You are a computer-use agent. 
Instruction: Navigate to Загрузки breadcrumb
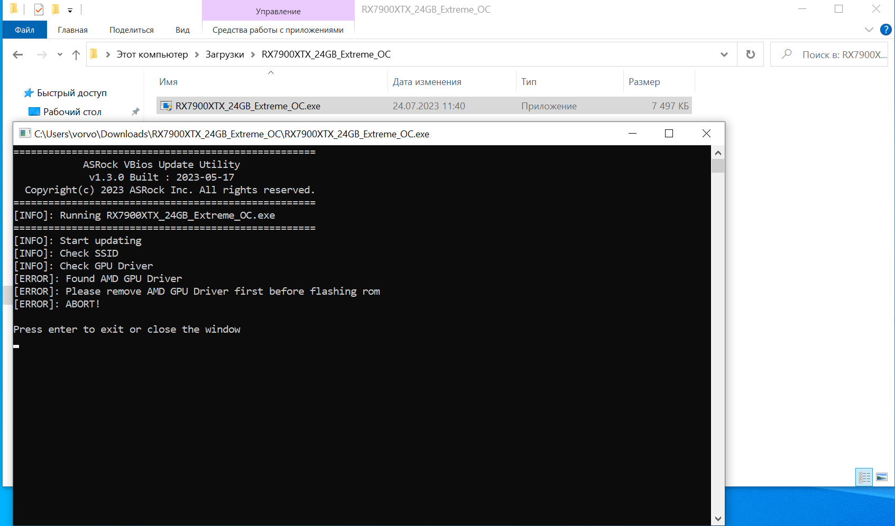click(x=225, y=54)
